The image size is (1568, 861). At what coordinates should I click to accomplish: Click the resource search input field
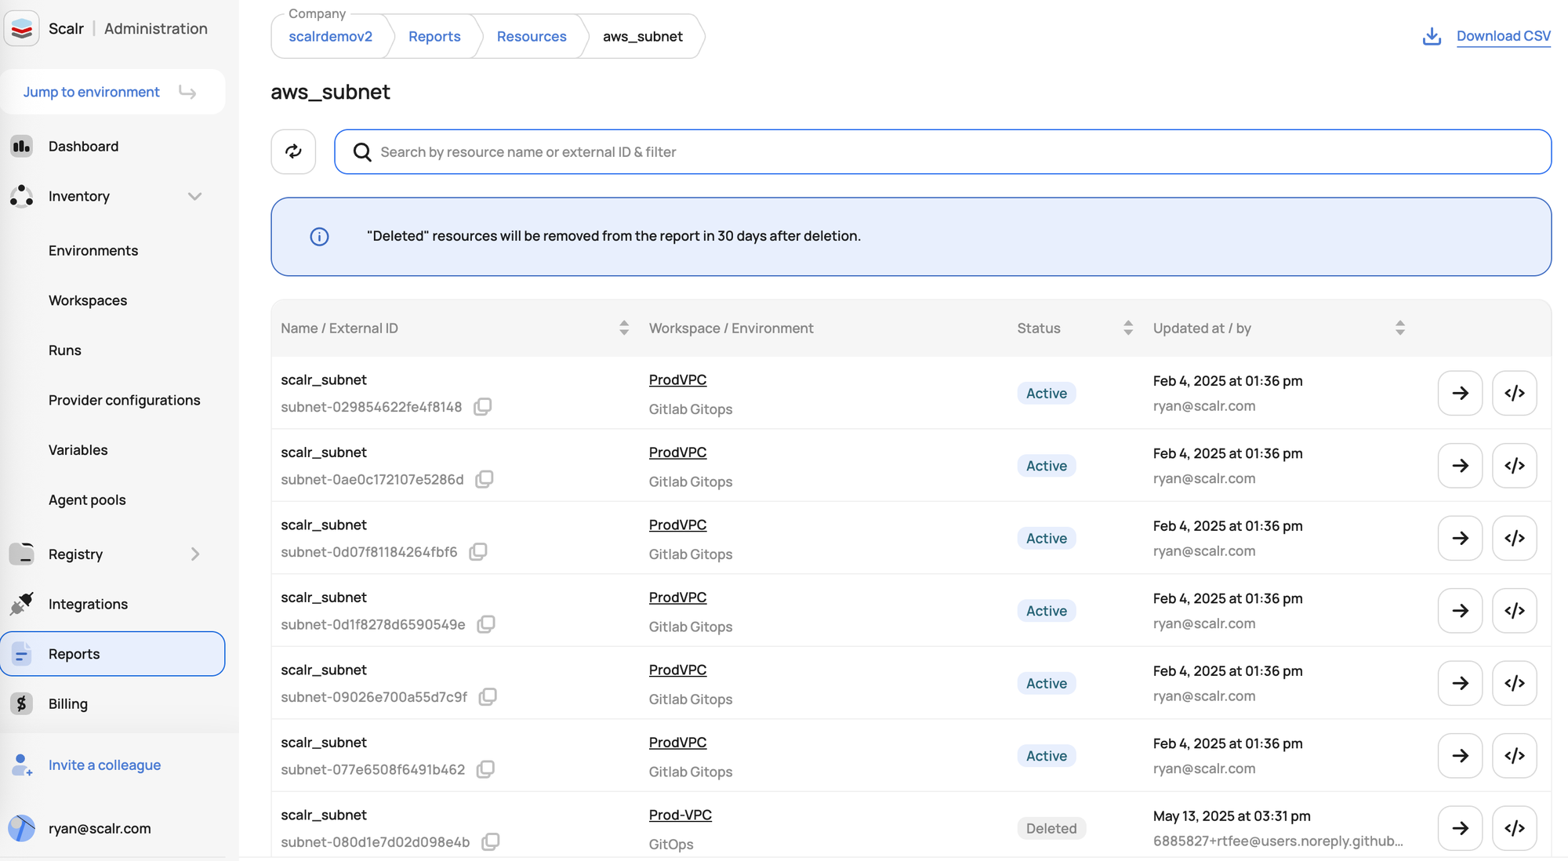(x=942, y=151)
